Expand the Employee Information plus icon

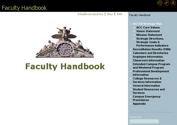131,57
